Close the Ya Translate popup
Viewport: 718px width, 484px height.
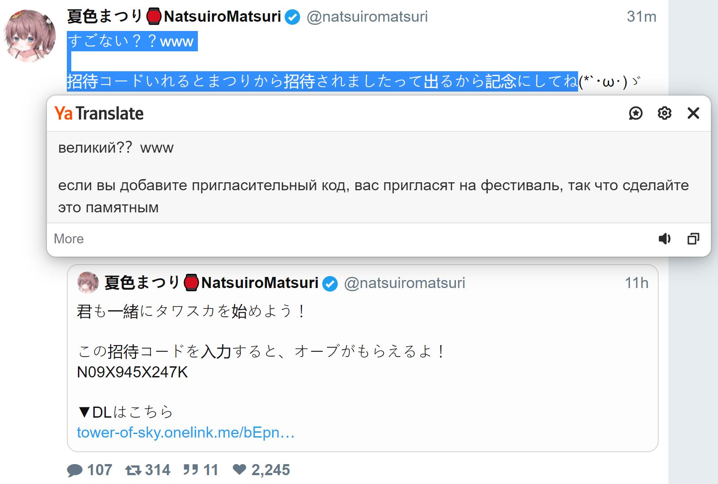pos(693,113)
